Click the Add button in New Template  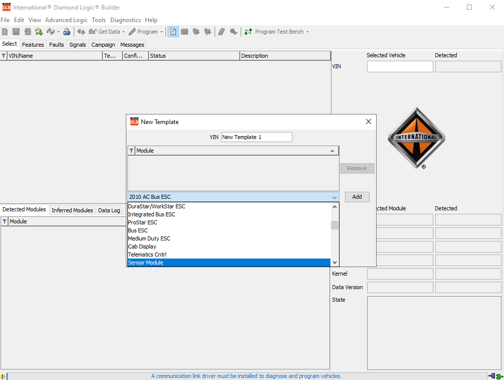(x=357, y=197)
